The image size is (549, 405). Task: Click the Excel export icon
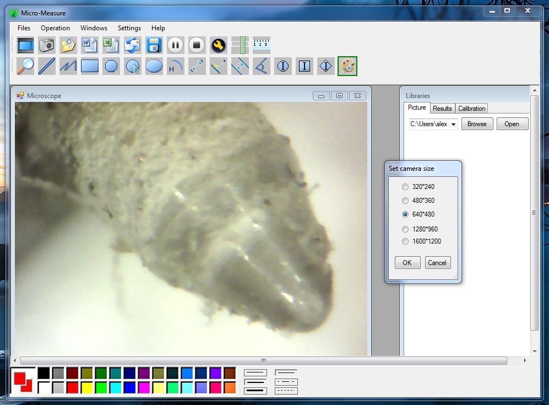(x=111, y=45)
